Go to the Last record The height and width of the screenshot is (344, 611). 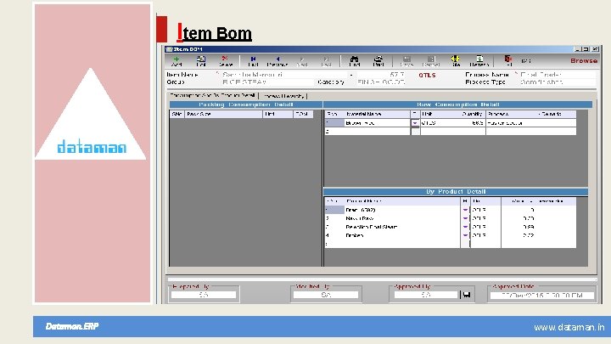[x=326, y=61]
